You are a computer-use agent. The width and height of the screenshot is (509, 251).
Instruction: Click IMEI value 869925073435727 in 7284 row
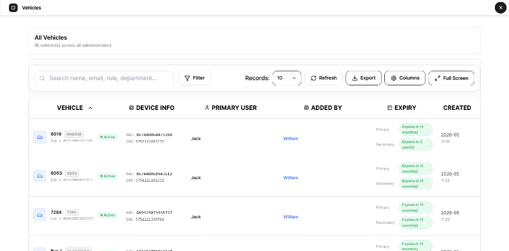pos(154,213)
